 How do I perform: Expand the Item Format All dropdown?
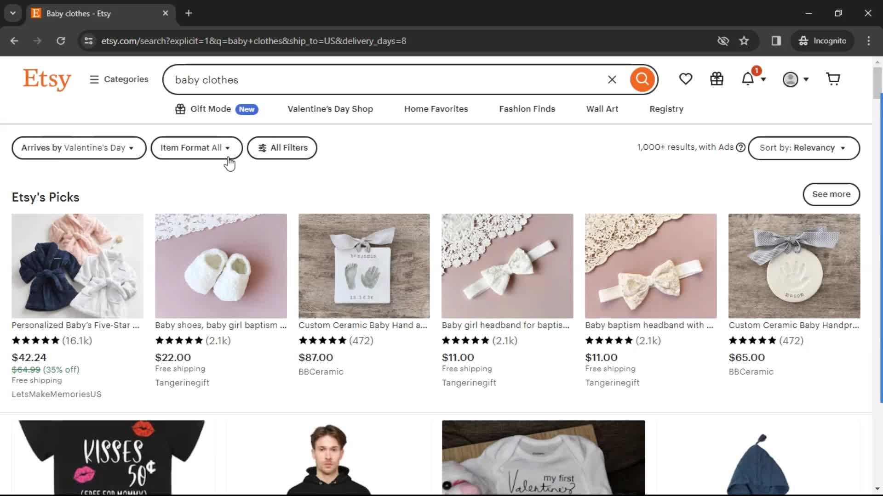click(x=195, y=147)
